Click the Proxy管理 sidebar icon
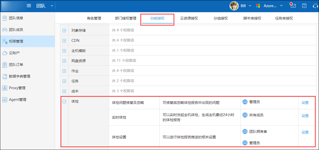The height and width of the screenshot is (150, 319). point(4,88)
